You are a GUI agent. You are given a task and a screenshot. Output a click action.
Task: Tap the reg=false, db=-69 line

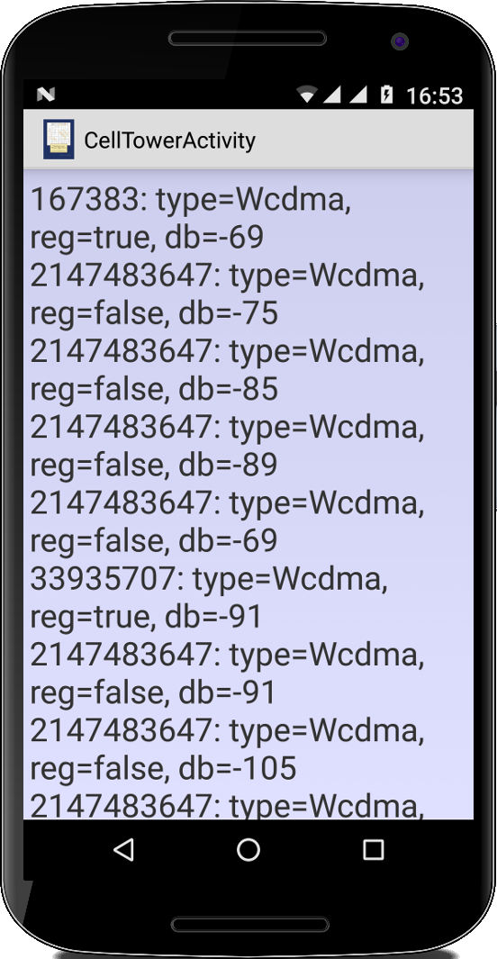153,541
